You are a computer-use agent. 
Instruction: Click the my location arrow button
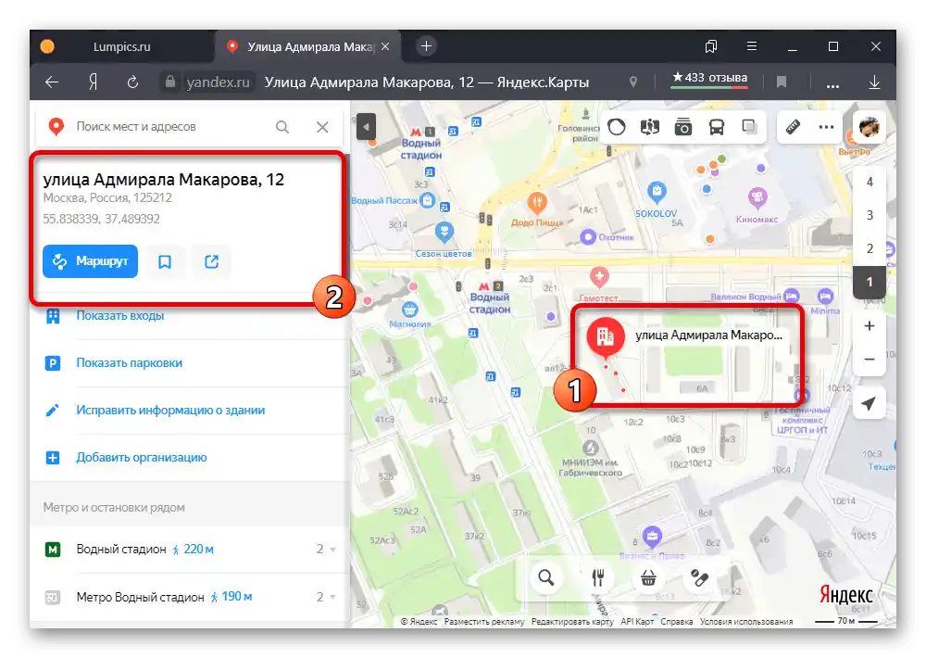pos(869,403)
